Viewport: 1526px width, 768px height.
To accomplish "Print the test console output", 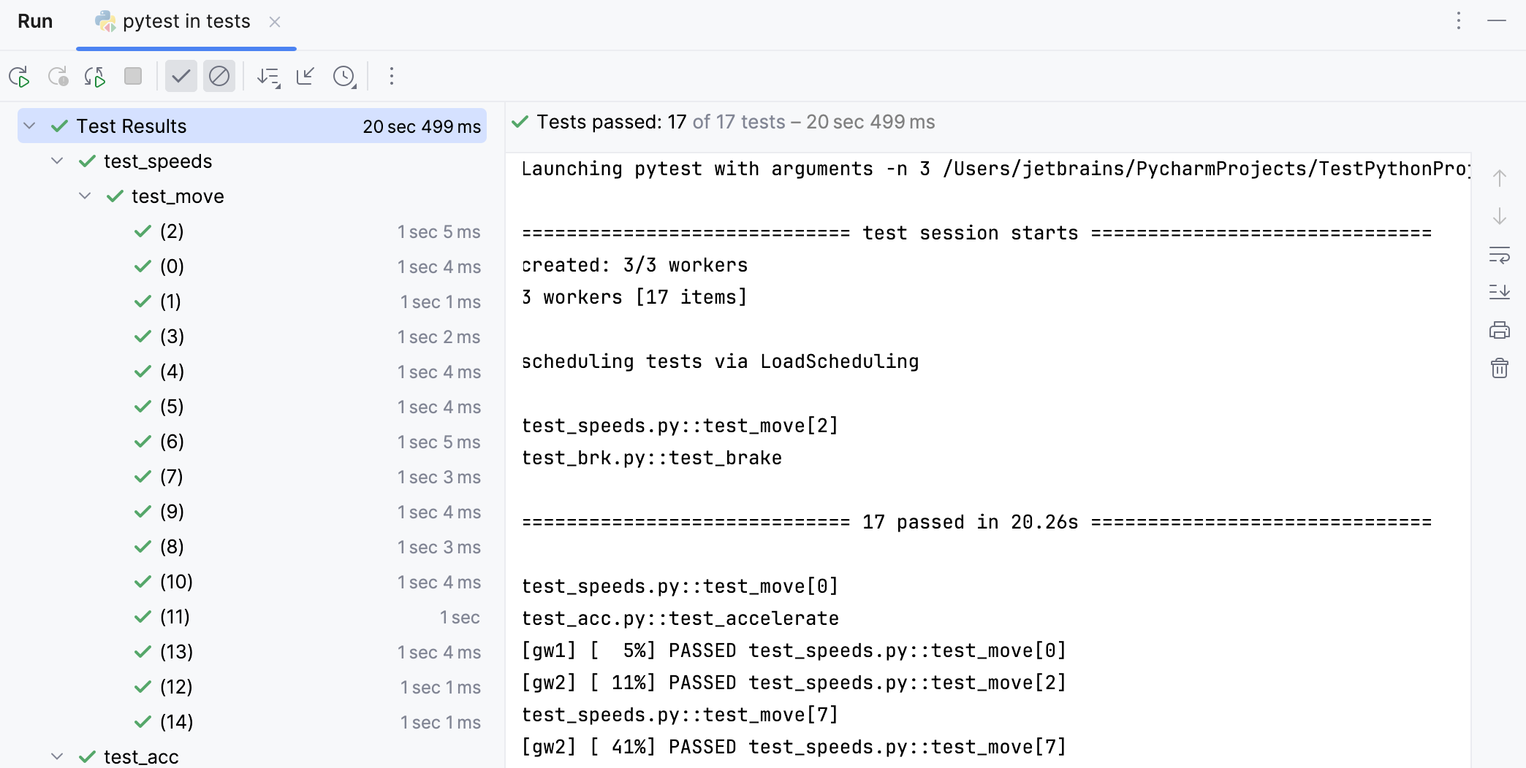I will [1500, 330].
